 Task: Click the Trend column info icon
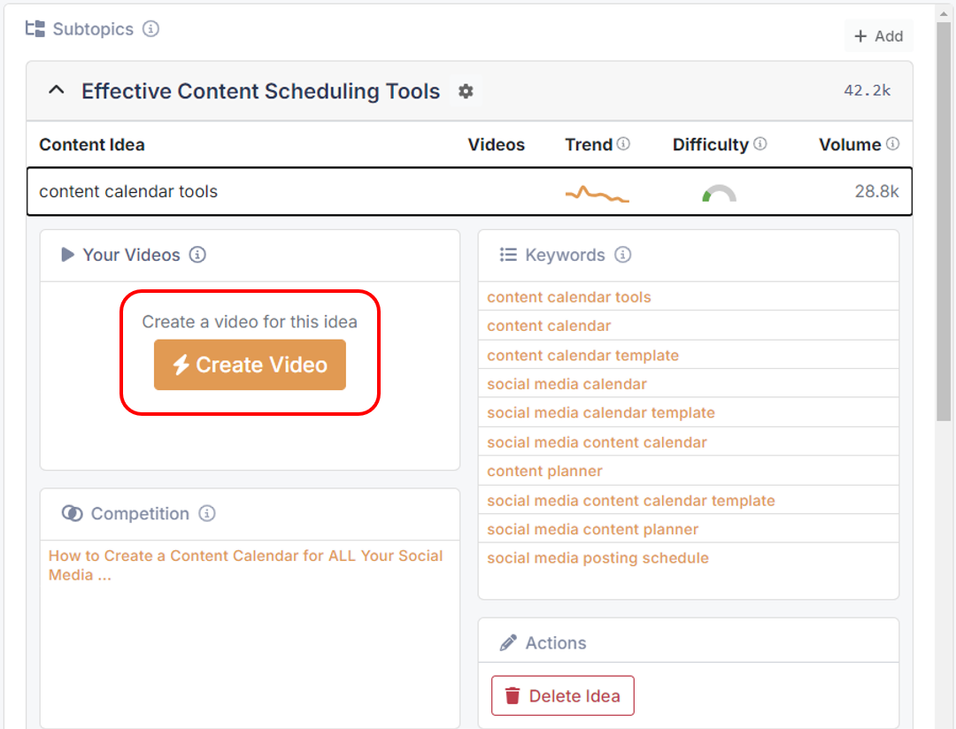[x=623, y=143]
